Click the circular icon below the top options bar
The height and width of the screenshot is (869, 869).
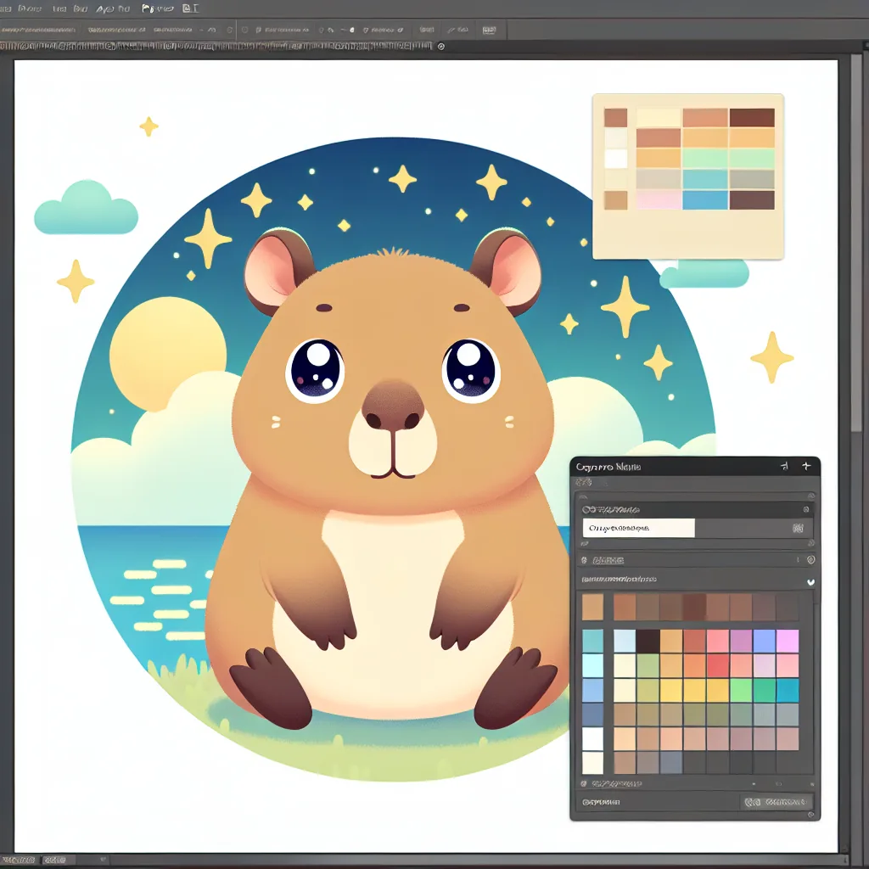tap(440, 47)
